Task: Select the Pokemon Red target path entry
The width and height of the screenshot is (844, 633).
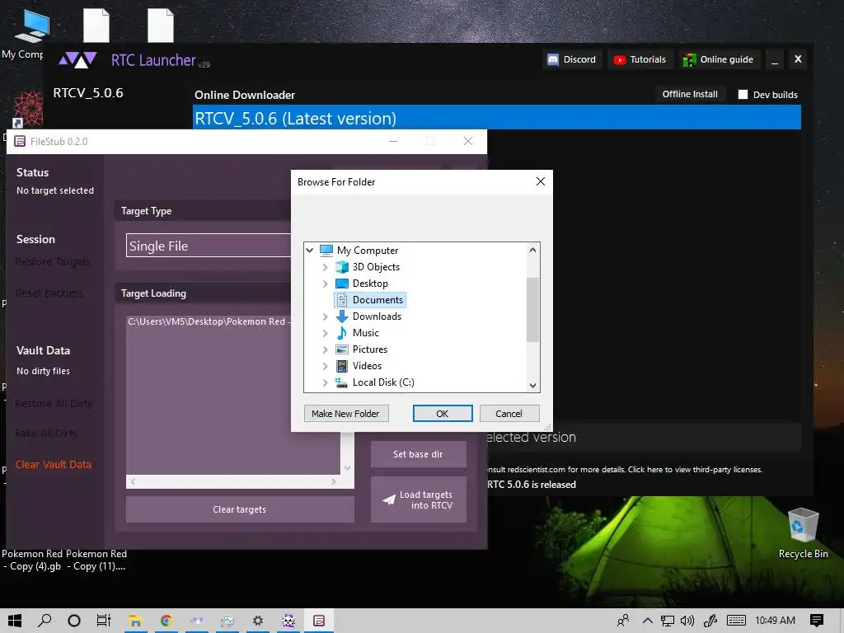Action: 209,321
